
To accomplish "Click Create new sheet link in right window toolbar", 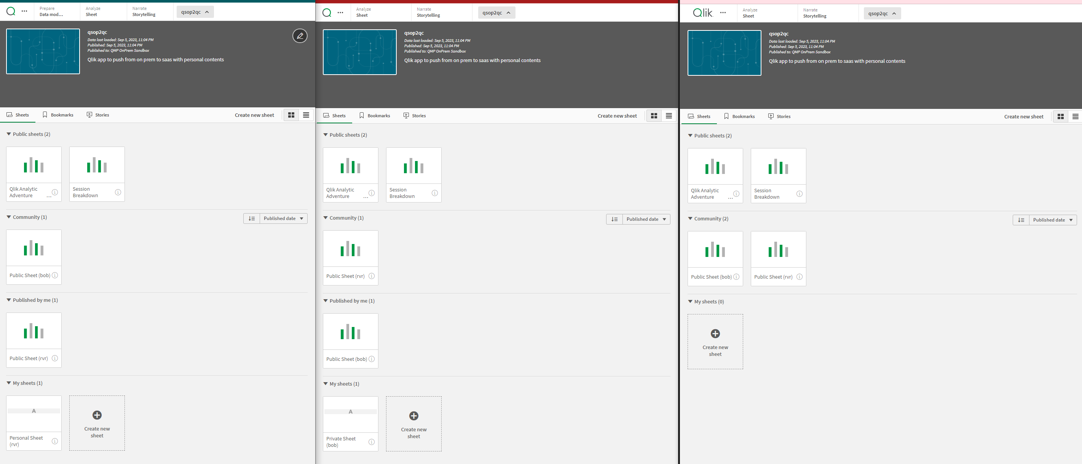I will tap(1024, 117).
